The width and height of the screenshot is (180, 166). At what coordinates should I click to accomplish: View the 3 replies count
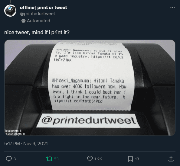15,159
